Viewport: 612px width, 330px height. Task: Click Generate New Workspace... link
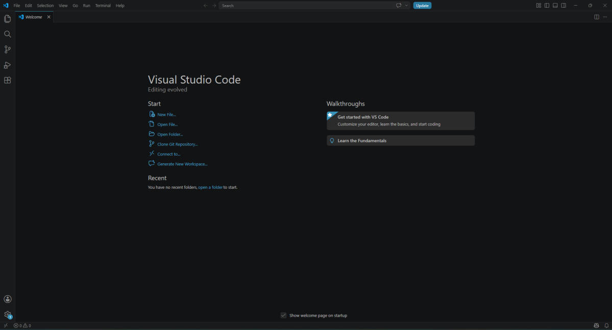point(182,164)
